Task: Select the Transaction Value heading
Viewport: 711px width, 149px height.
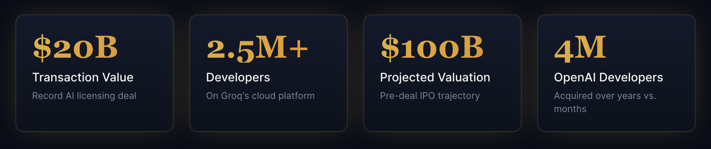Action: click(x=83, y=77)
